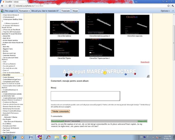Click the Mesaj comment text box
The height and width of the screenshot is (140, 175).
pyautogui.click(x=85, y=96)
